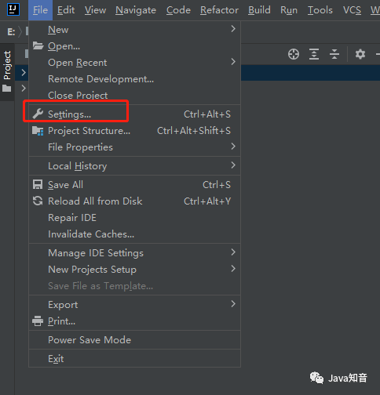
Task: Select Invalidate Caches... menu entry
Action: click(134, 234)
